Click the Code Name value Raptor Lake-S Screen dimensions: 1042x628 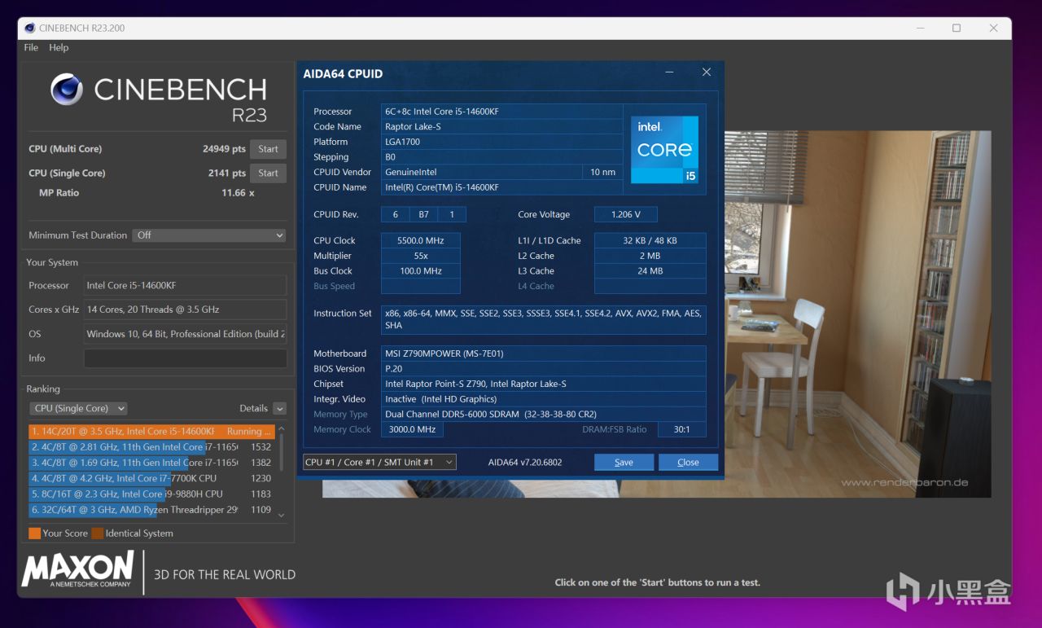coord(502,127)
